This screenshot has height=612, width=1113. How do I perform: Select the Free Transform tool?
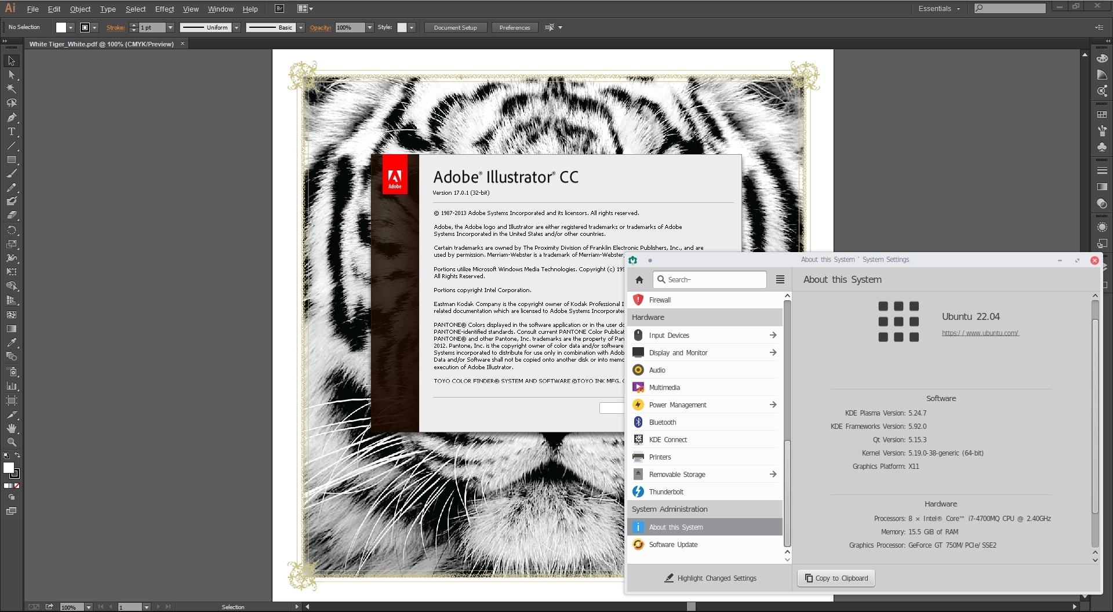pyautogui.click(x=12, y=272)
